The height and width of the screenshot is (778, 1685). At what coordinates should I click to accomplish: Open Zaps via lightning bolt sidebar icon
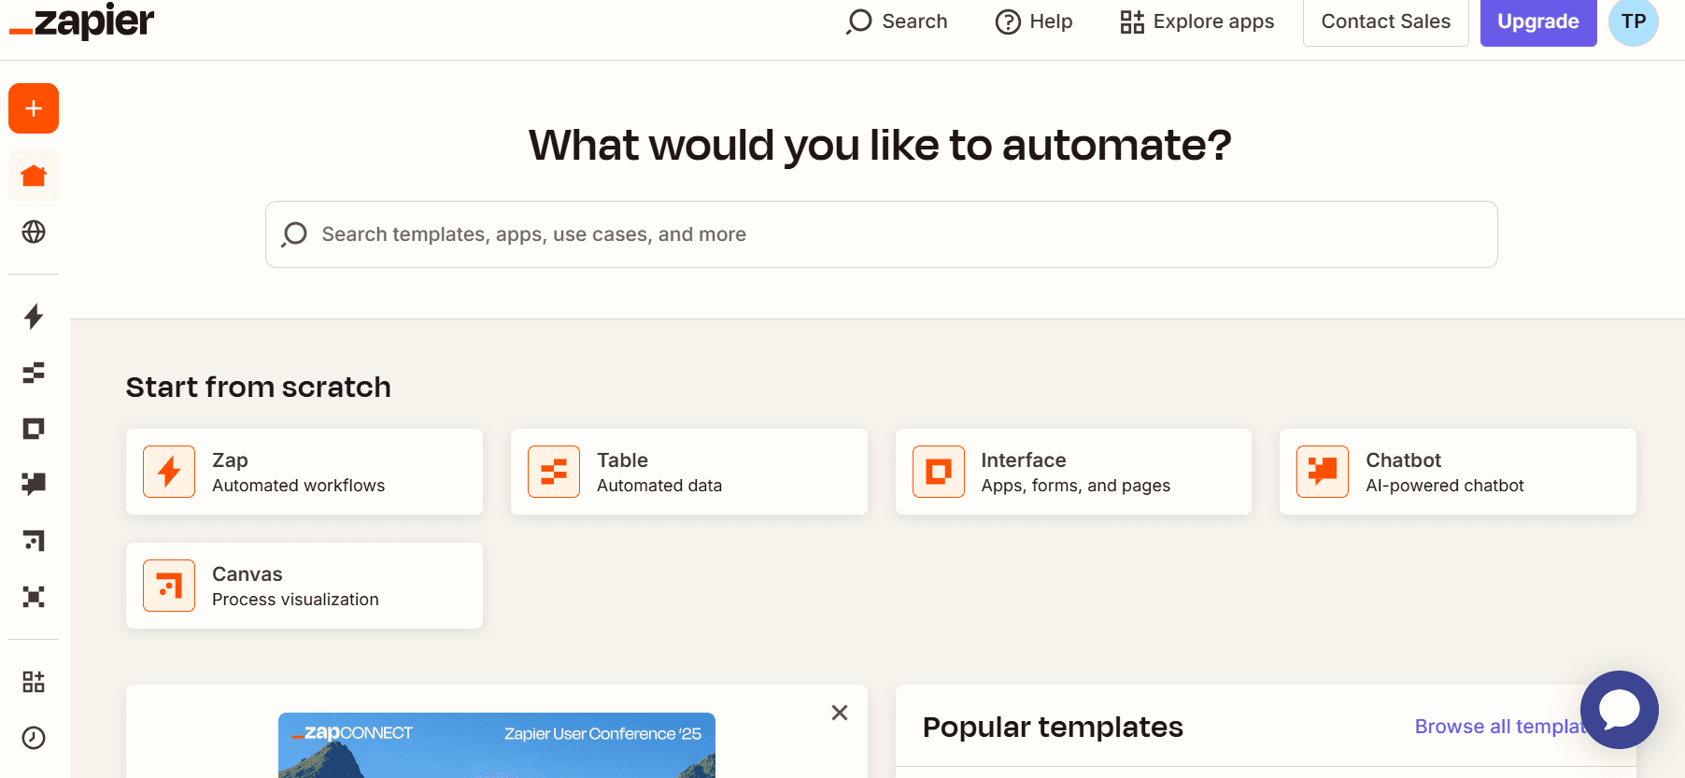pos(34,317)
